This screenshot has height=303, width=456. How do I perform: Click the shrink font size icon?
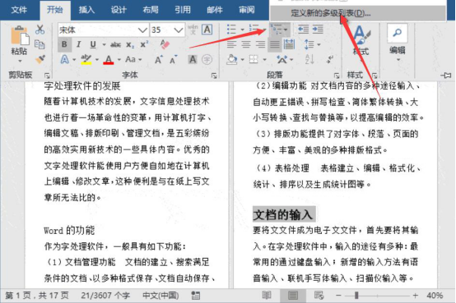pyautogui.click(x=174, y=60)
